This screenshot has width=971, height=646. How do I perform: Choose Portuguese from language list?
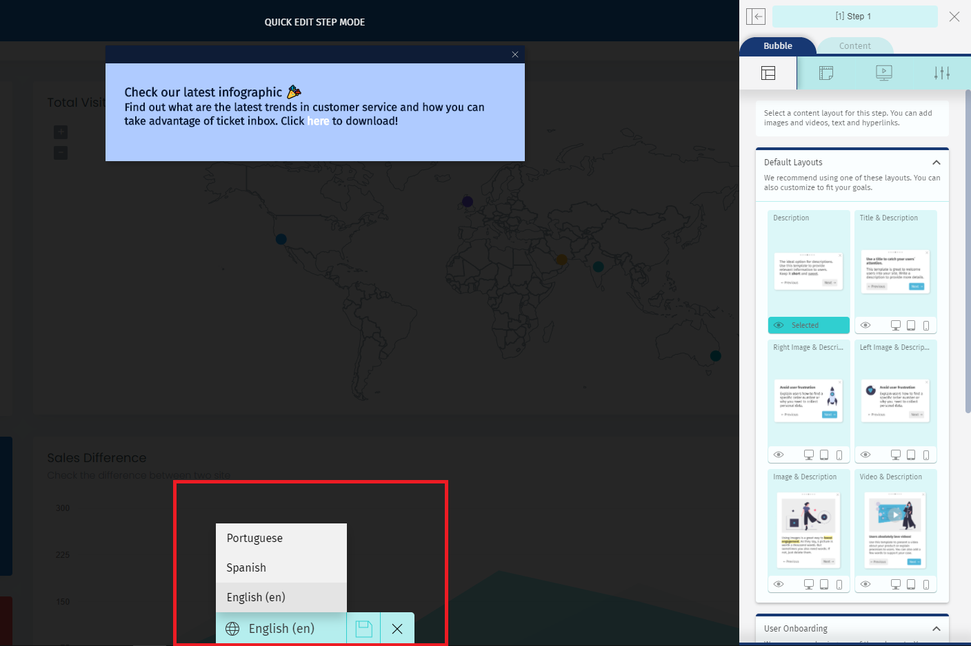tap(254, 538)
